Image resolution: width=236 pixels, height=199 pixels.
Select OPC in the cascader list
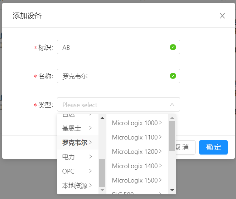[x=78, y=171]
